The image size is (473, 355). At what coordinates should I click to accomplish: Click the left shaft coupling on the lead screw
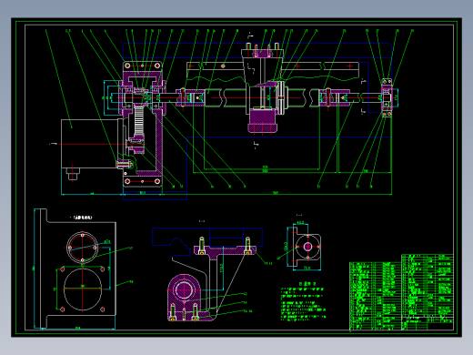(190, 97)
